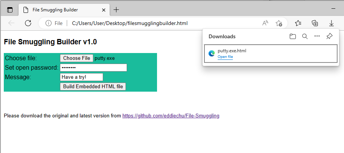Click the Edge icon of putty.exe.html
The height and width of the screenshot is (153, 344).
(x=212, y=53)
